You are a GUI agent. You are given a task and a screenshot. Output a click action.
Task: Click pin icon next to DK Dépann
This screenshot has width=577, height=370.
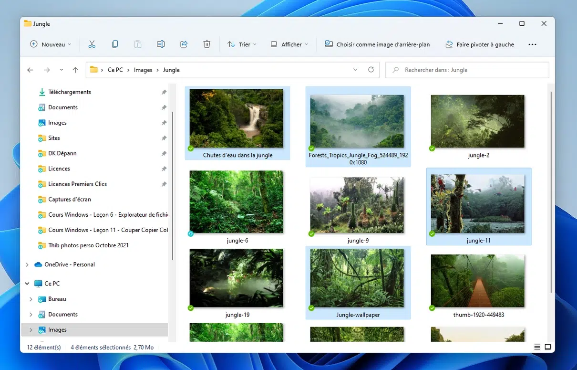coord(164,153)
